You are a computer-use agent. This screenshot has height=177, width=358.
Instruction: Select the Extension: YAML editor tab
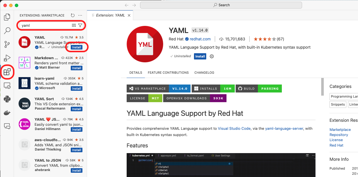pyautogui.click(x=110, y=15)
